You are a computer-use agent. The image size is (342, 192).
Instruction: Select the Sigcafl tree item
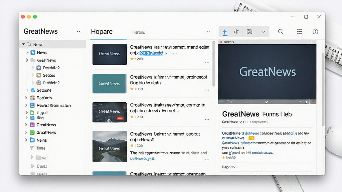click(42, 113)
